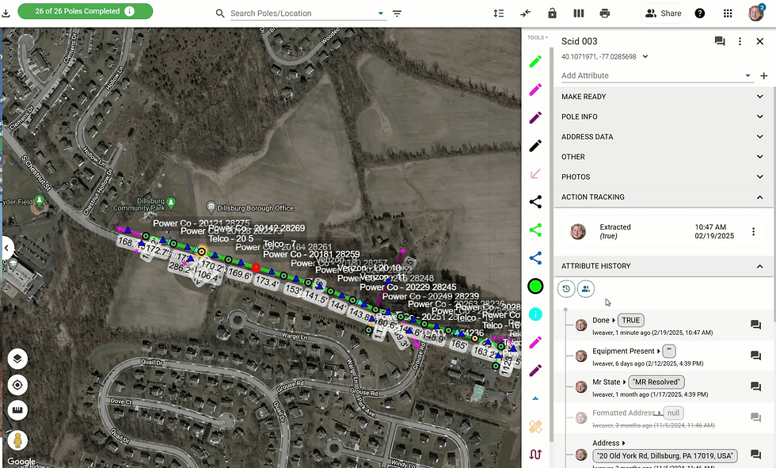
Task: Open Street View pegman
Action: [17, 439]
